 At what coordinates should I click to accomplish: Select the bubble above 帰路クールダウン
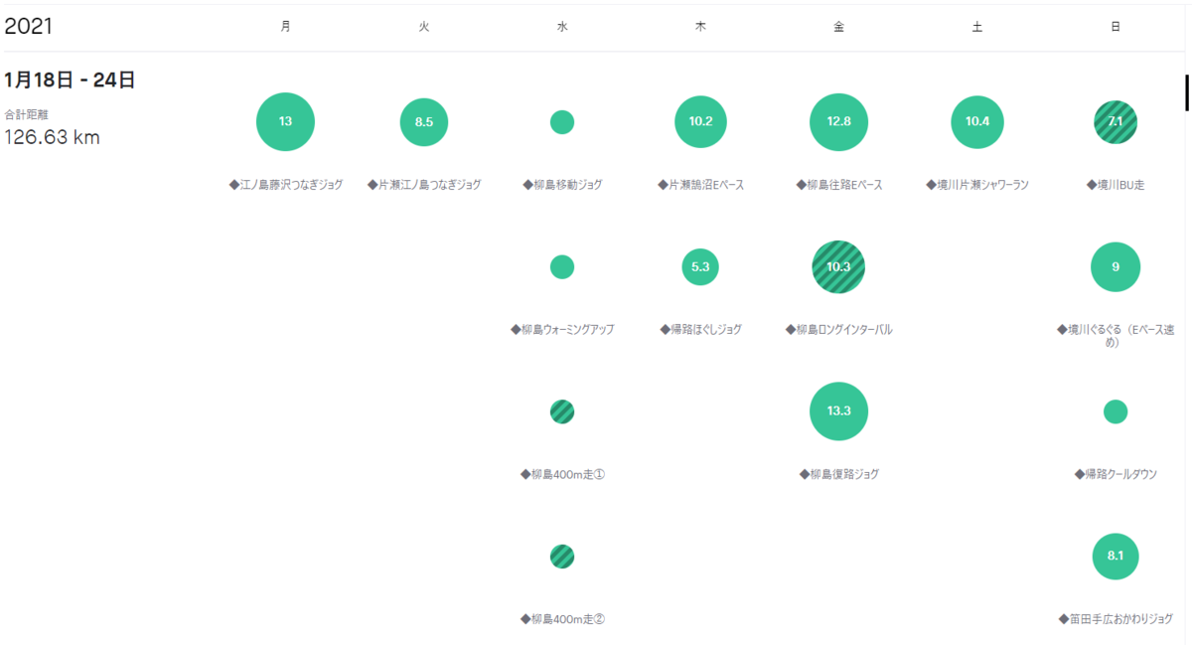(1116, 411)
